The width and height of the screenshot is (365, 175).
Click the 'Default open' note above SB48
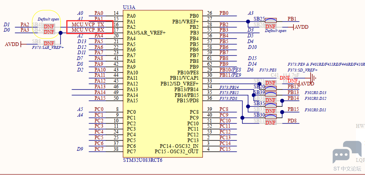[49, 19]
